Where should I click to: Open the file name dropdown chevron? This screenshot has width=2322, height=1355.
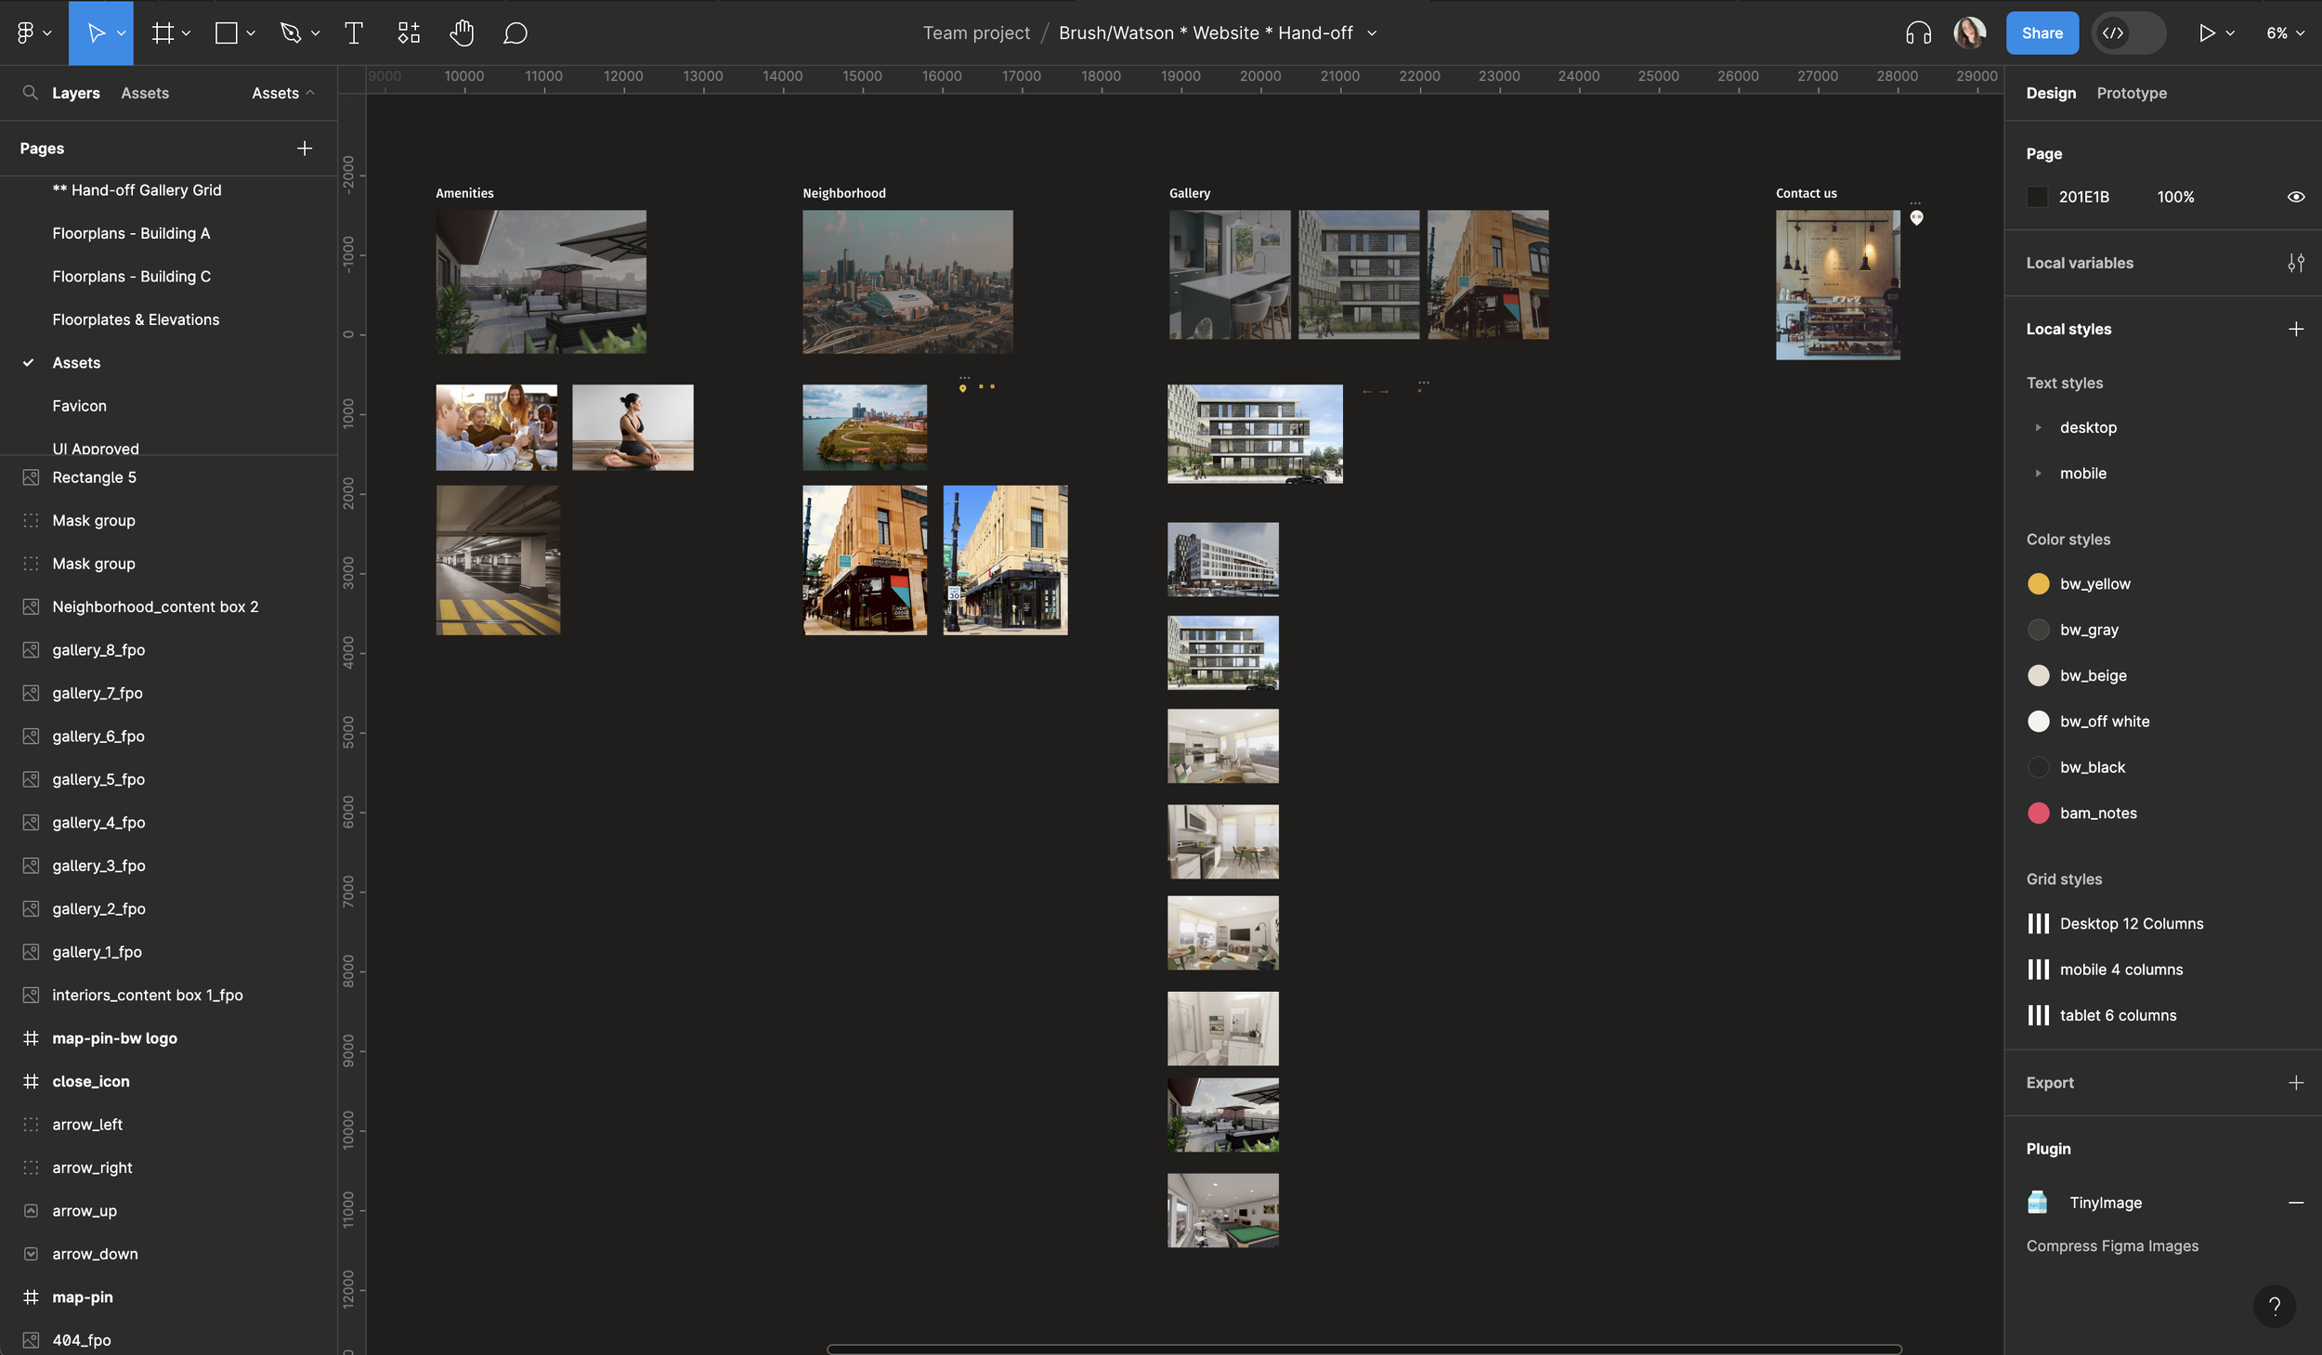click(1372, 33)
